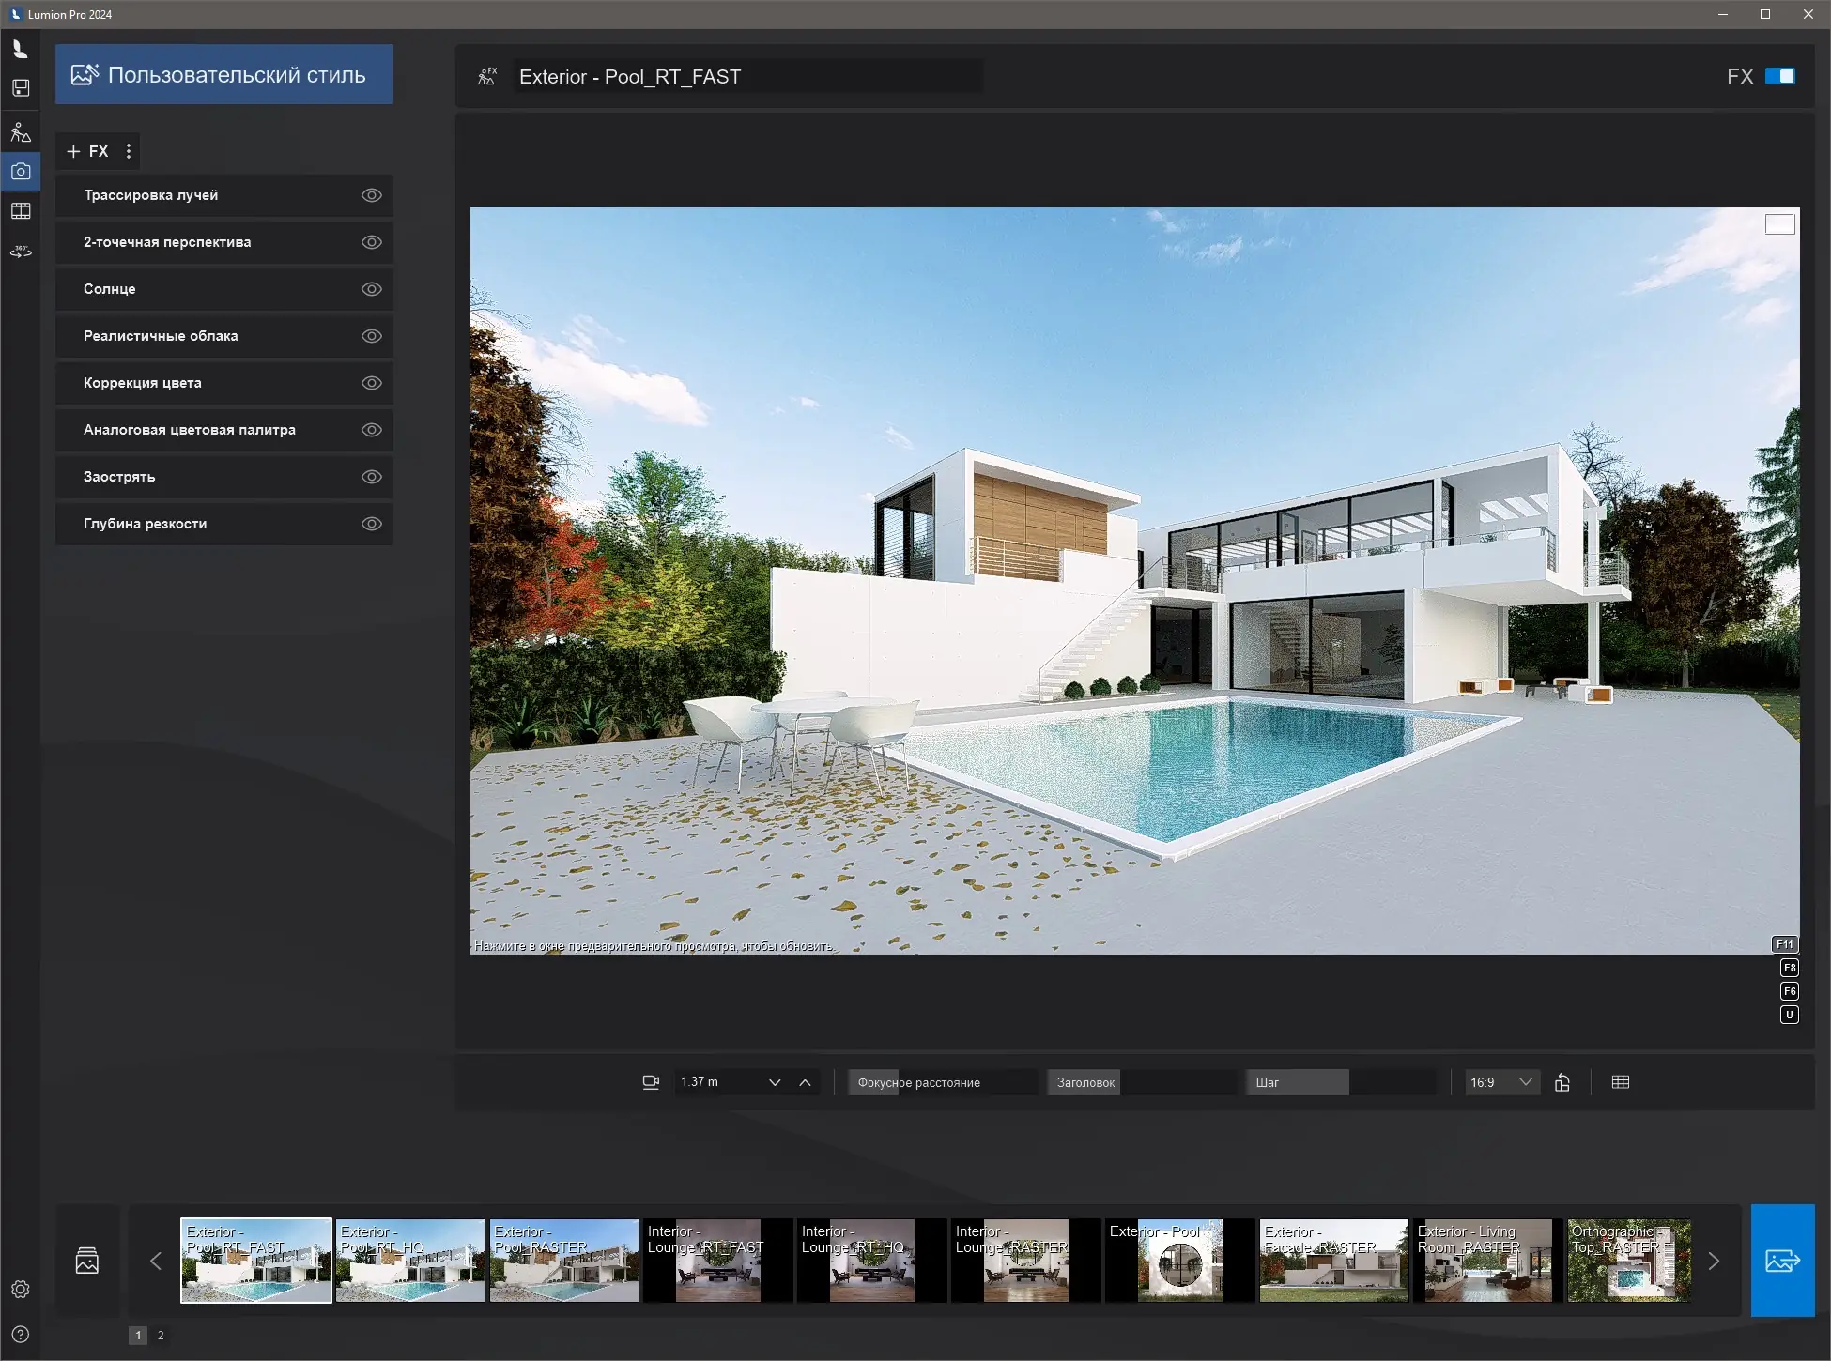
Task: Toggle grid overlay icon in bottom toolbar
Action: (1620, 1082)
